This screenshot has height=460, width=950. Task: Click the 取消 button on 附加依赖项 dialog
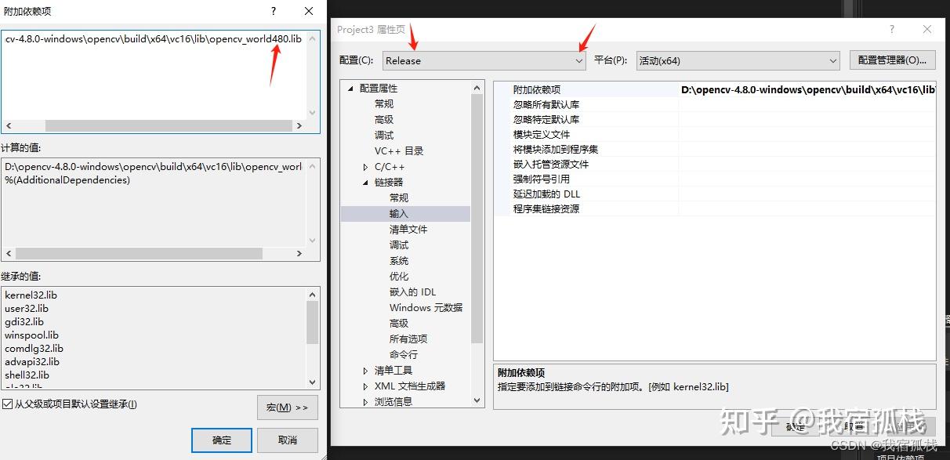click(286, 440)
